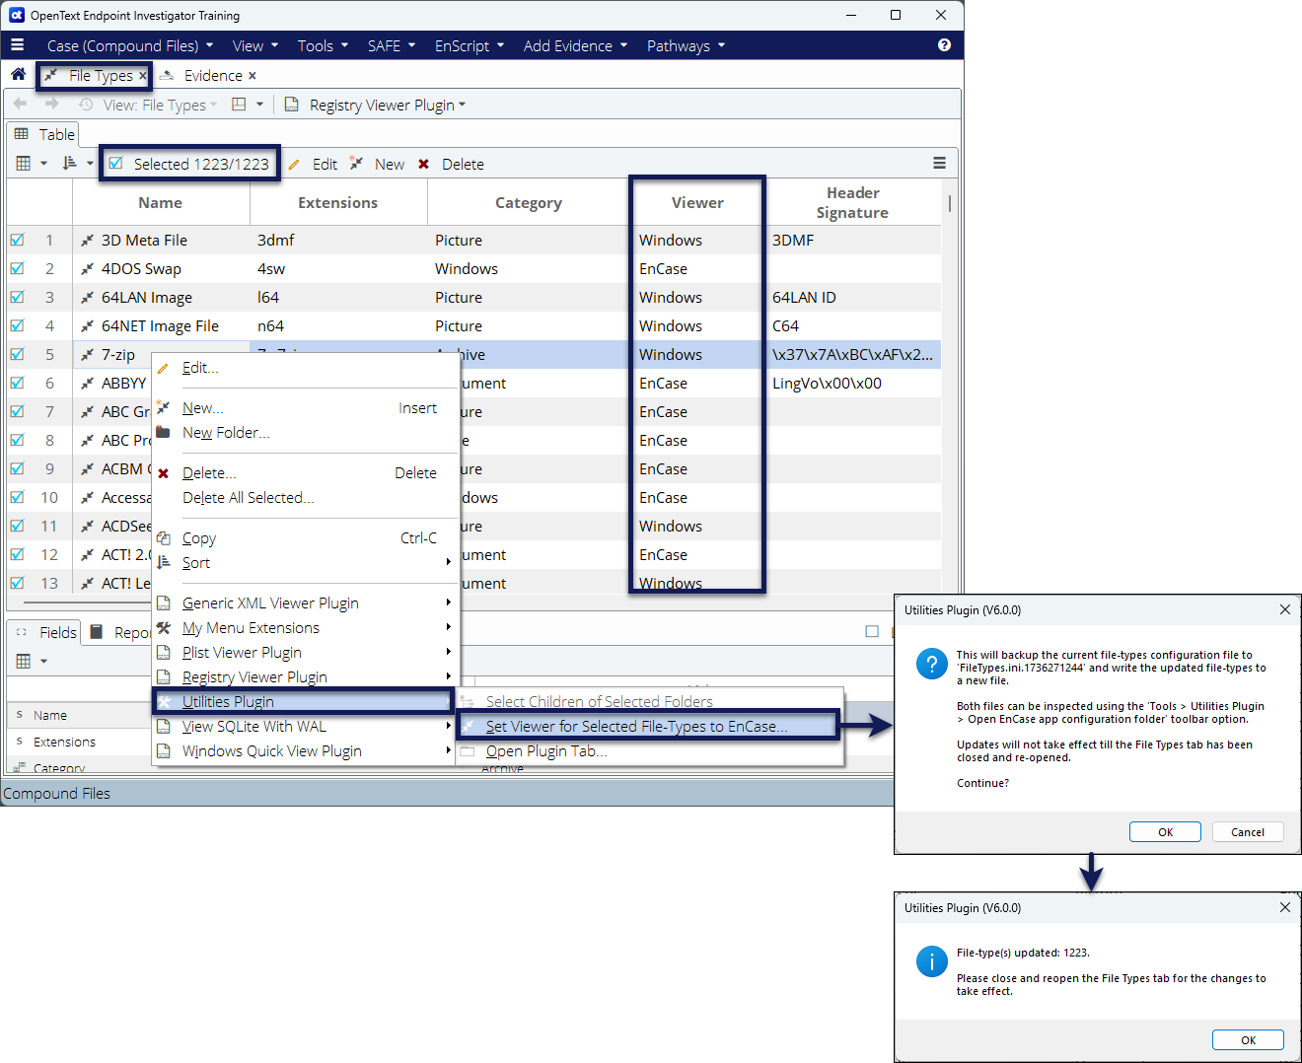Uncheck row 4 64NET Image File checkbox
This screenshot has height=1063, width=1302.
click(x=18, y=325)
